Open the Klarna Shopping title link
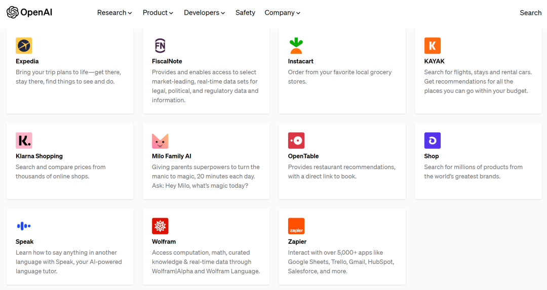The width and height of the screenshot is (547, 290). (39, 156)
